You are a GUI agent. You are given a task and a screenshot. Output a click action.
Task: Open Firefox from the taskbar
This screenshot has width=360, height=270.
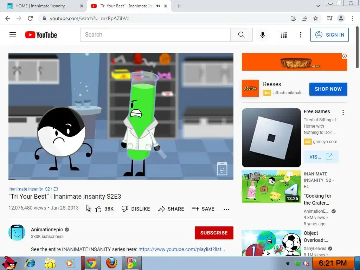(111, 263)
